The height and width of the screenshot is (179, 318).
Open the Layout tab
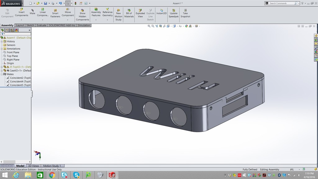(x=20, y=25)
